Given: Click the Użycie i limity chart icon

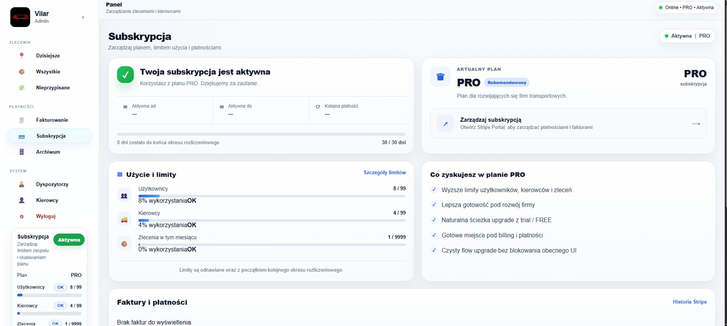Looking at the screenshot, I should tap(120, 175).
